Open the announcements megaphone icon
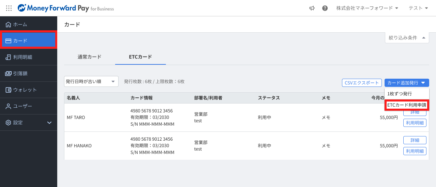Screen dimensions: 436x187 pos(312,8)
